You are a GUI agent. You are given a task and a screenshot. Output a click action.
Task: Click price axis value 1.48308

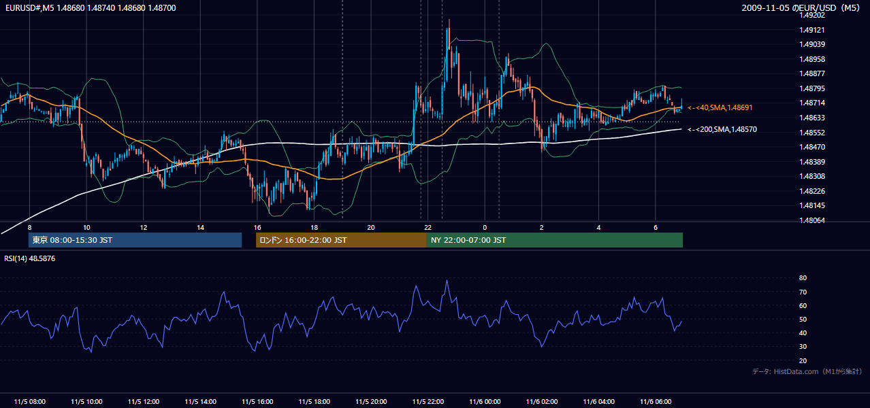pyautogui.click(x=811, y=176)
